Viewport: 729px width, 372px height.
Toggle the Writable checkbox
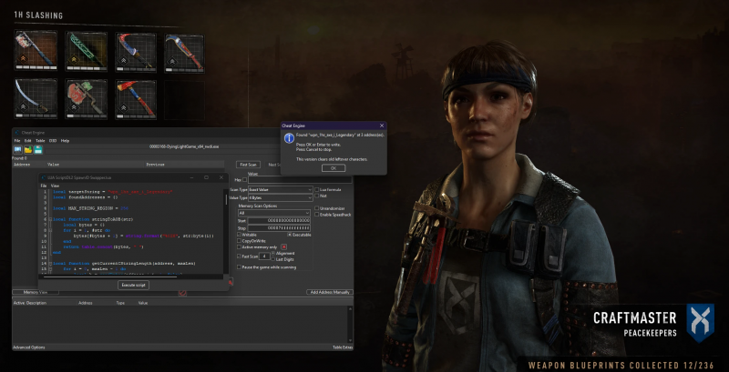[239, 235]
